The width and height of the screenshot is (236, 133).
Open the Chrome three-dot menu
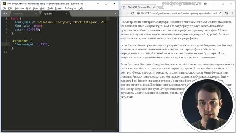[232, 13]
